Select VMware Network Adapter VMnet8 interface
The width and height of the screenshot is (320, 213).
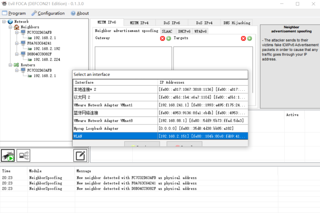[160, 120]
